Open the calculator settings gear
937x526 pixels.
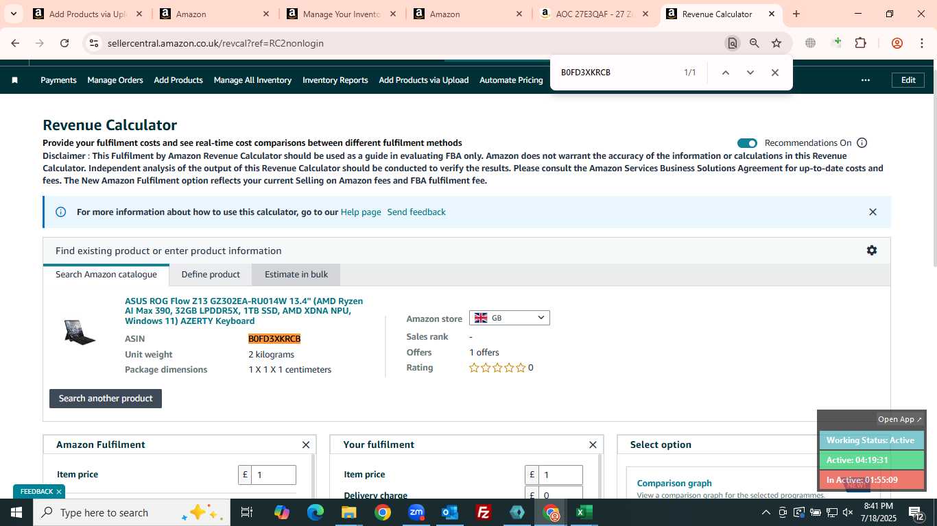(871, 251)
